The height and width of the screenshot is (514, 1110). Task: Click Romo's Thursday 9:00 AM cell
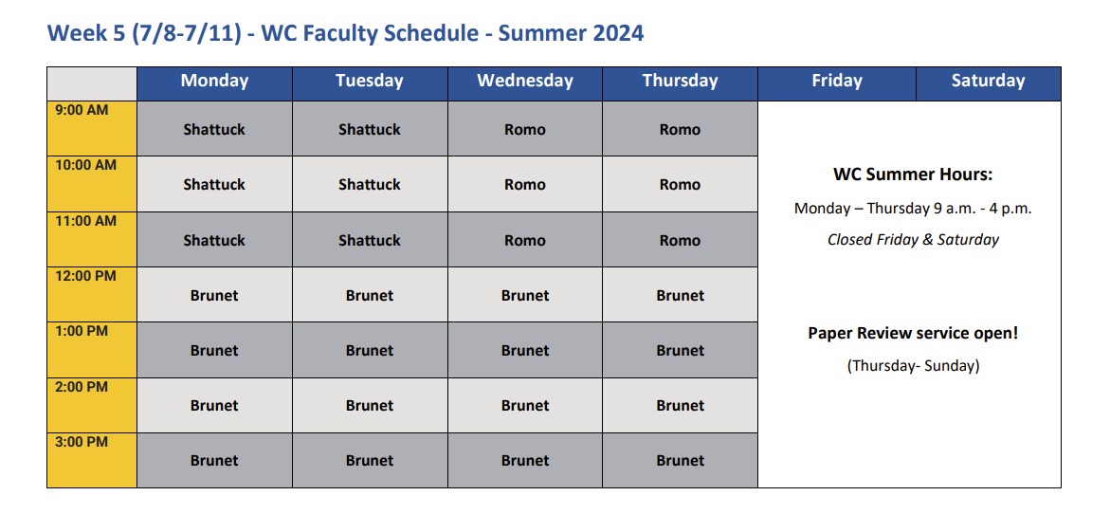[680, 129]
